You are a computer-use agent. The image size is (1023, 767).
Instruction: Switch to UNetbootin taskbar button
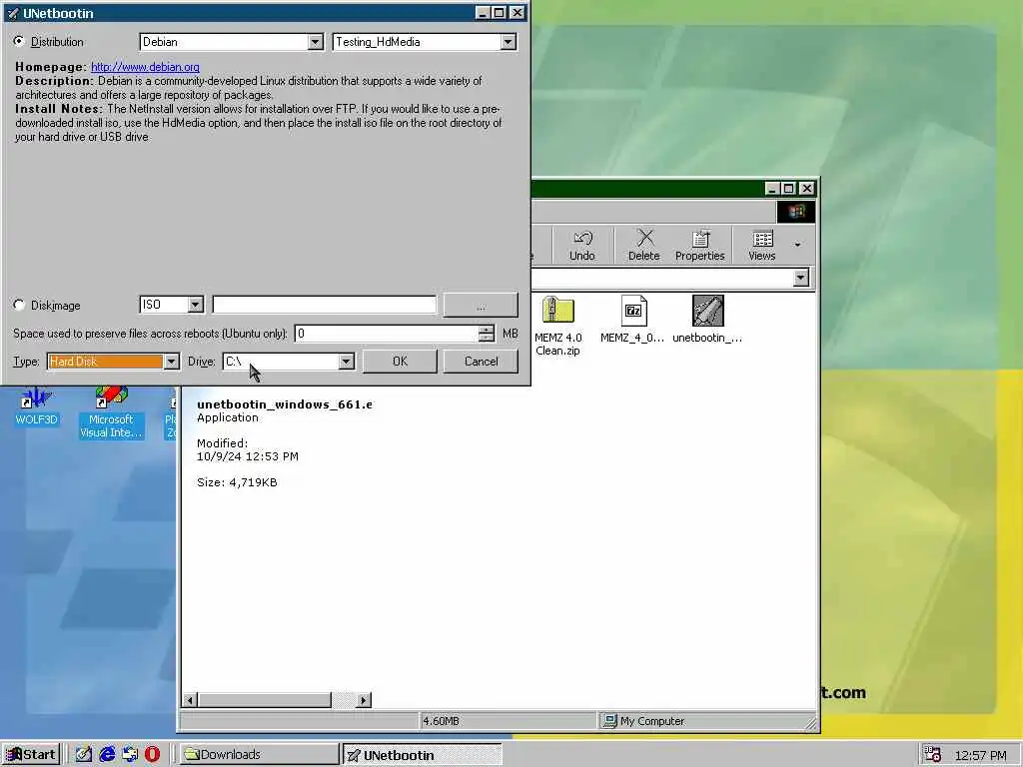[x=423, y=755]
